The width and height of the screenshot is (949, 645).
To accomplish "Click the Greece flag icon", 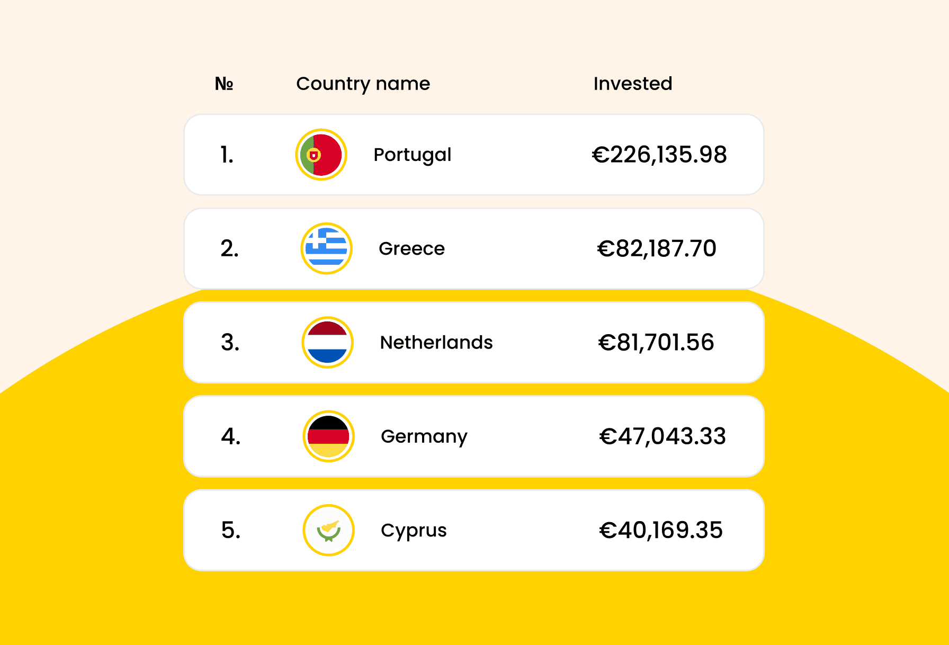I will (326, 248).
